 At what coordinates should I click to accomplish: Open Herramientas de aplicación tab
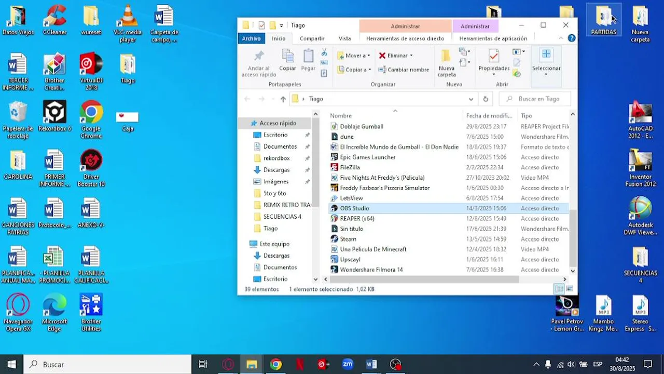click(x=493, y=38)
